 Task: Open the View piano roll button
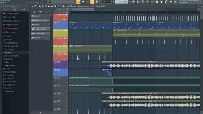pos(138,2)
